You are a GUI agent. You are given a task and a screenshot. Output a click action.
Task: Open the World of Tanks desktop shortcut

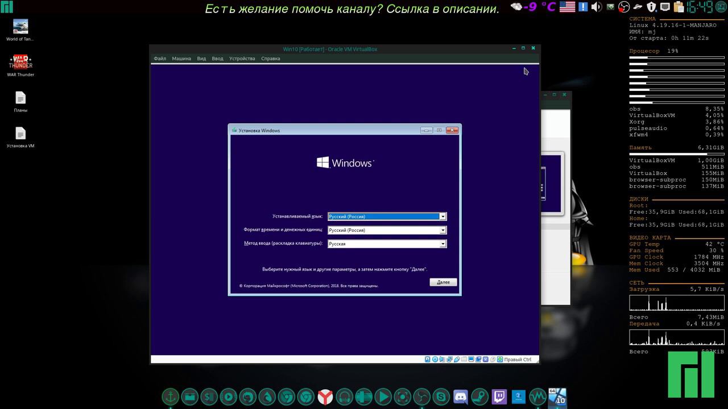20,30
